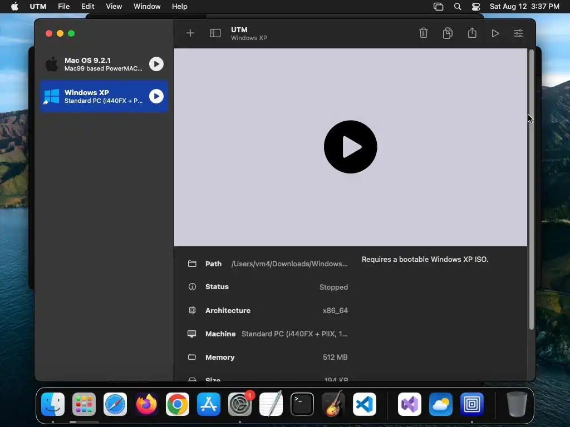Screen dimensions: 570x427
Task: Click the Windows logo icon in the sidebar
Action: 51,97
